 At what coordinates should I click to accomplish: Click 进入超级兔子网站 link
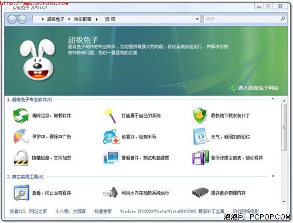258,88
